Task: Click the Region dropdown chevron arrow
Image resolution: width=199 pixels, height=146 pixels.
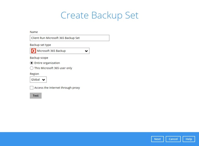Action: pyautogui.click(x=43, y=80)
